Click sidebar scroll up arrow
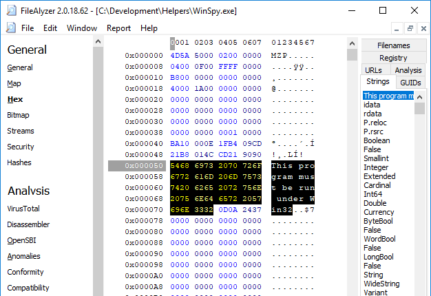 98,42
